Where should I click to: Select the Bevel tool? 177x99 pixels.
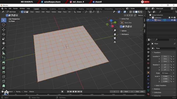pyautogui.click(x=4, y=72)
